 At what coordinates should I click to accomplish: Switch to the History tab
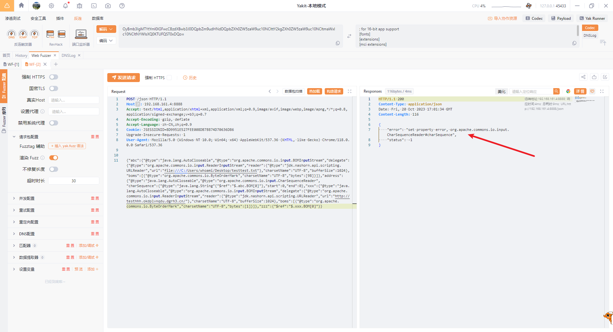(21, 56)
